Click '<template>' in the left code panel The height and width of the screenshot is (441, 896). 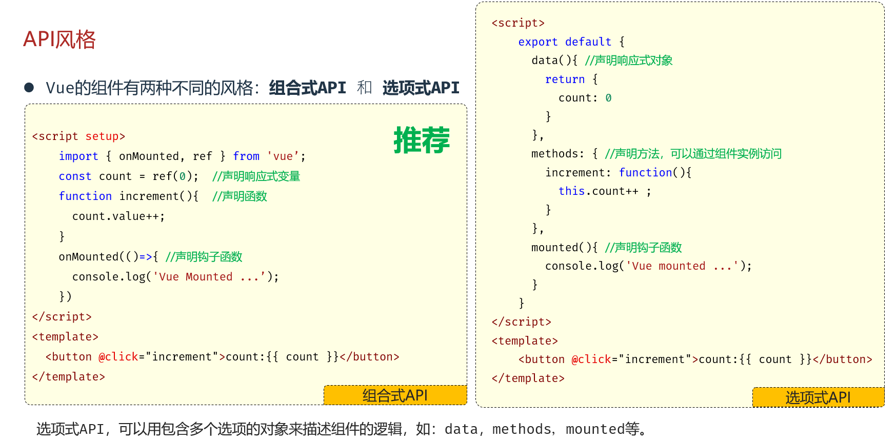pos(65,337)
